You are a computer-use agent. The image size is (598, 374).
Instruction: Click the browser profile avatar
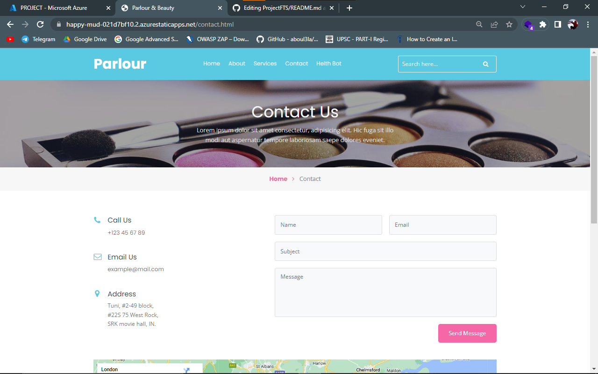[572, 24]
